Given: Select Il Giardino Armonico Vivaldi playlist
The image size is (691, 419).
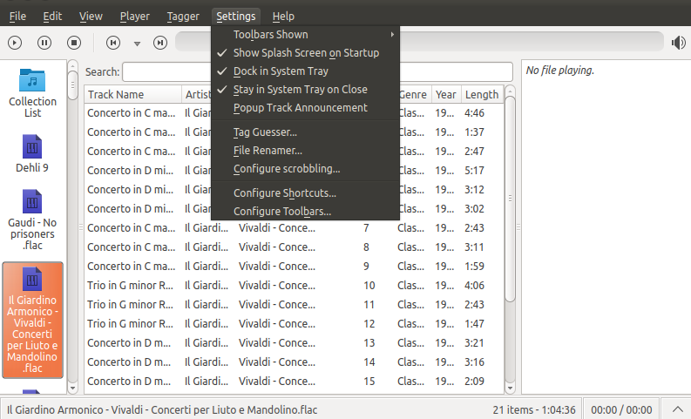Looking at the screenshot, I should [32, 321].
